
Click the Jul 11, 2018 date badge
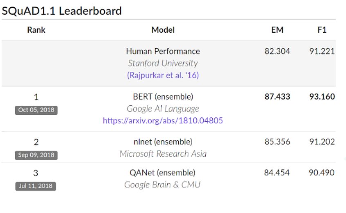(36, 186)
